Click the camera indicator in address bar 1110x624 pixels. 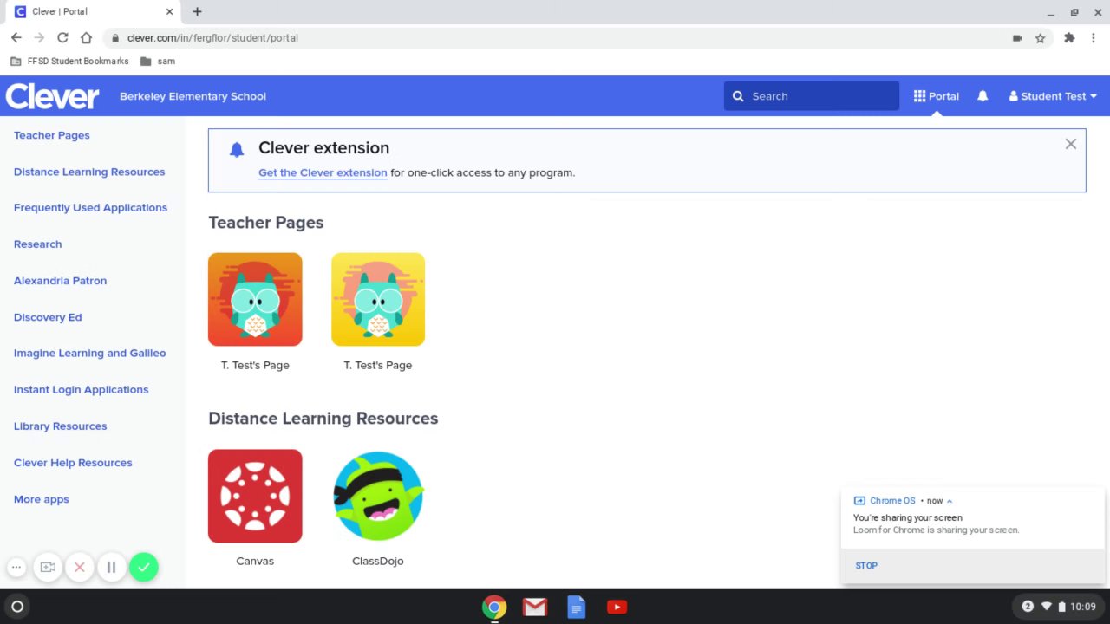click(x=1017, y=38)
